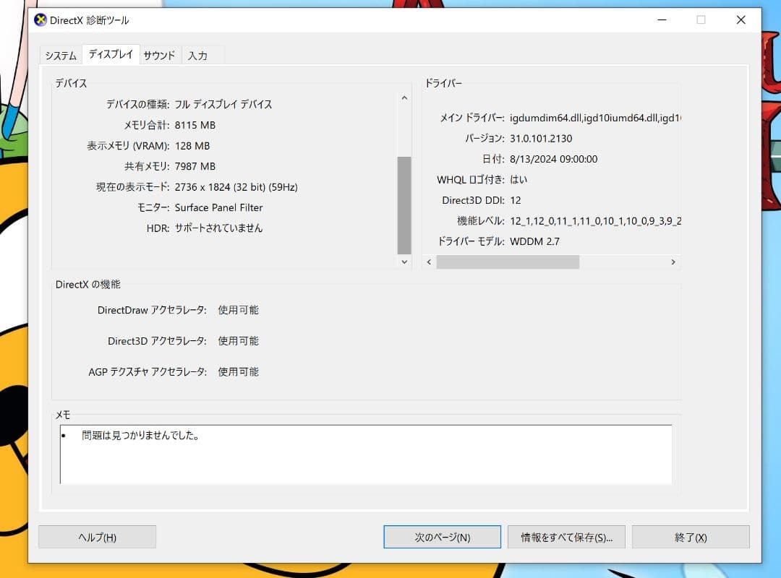Click the left arrow of driver panel scrollbar
This screenshot has width=781, height=578.
coord(429,262)
